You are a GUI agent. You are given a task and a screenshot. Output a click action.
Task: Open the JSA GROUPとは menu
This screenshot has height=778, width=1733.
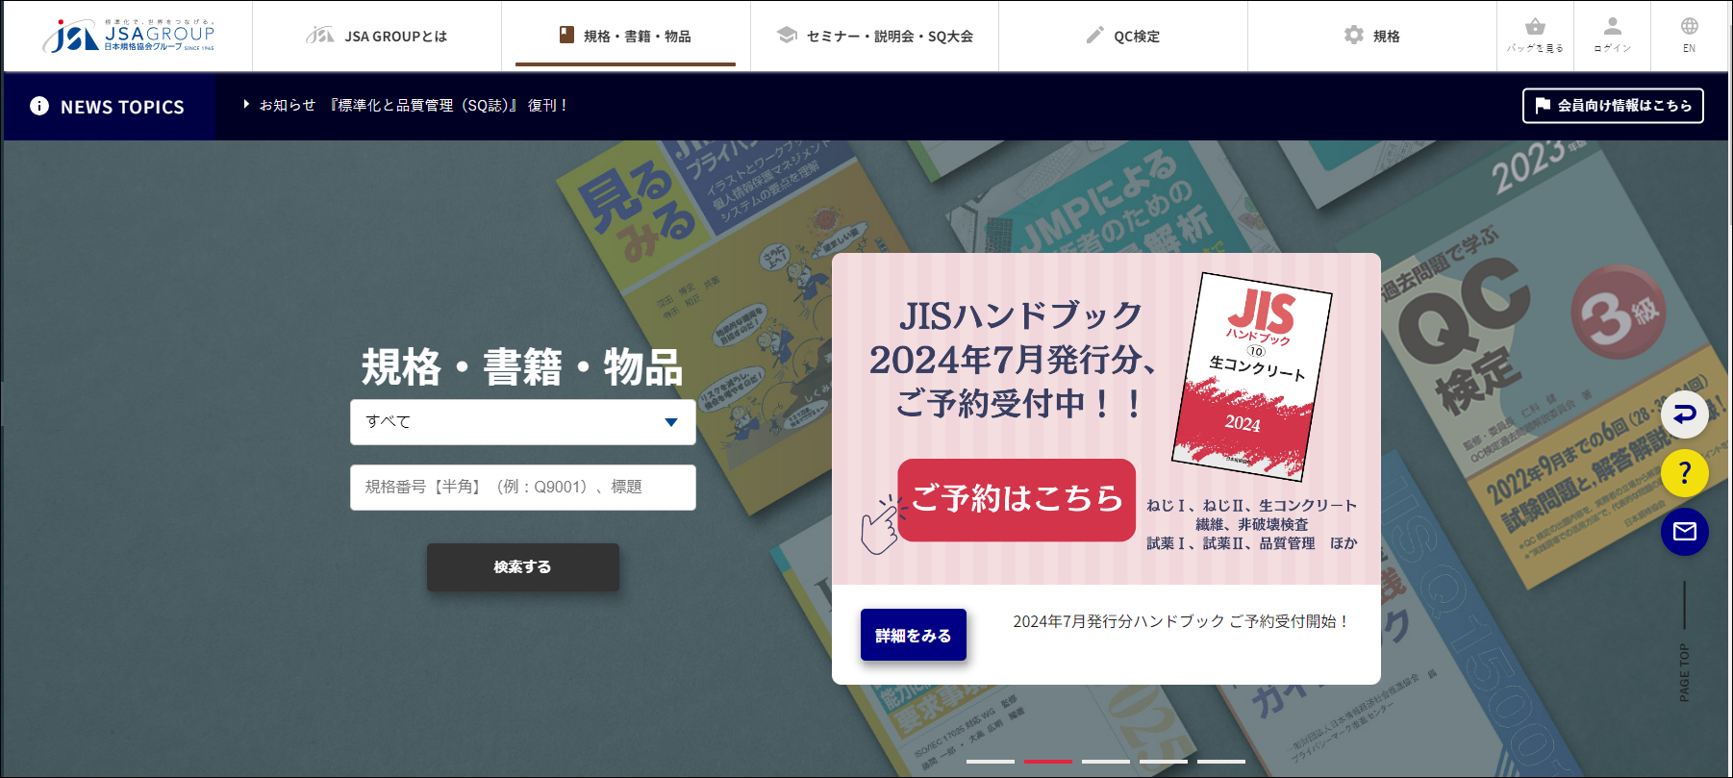(x=377, y=36)
